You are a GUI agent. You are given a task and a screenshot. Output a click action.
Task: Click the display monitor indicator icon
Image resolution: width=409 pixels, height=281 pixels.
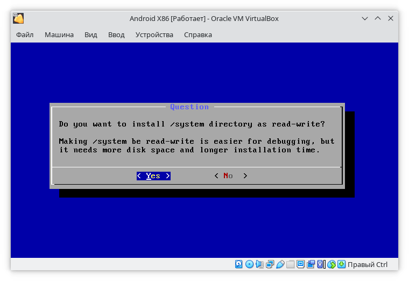[301, 264]
